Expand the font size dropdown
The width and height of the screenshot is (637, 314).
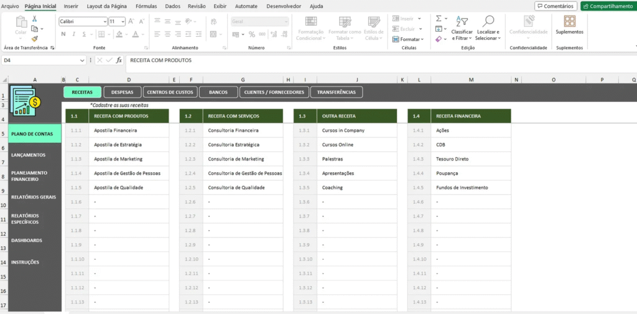[122, 21]
